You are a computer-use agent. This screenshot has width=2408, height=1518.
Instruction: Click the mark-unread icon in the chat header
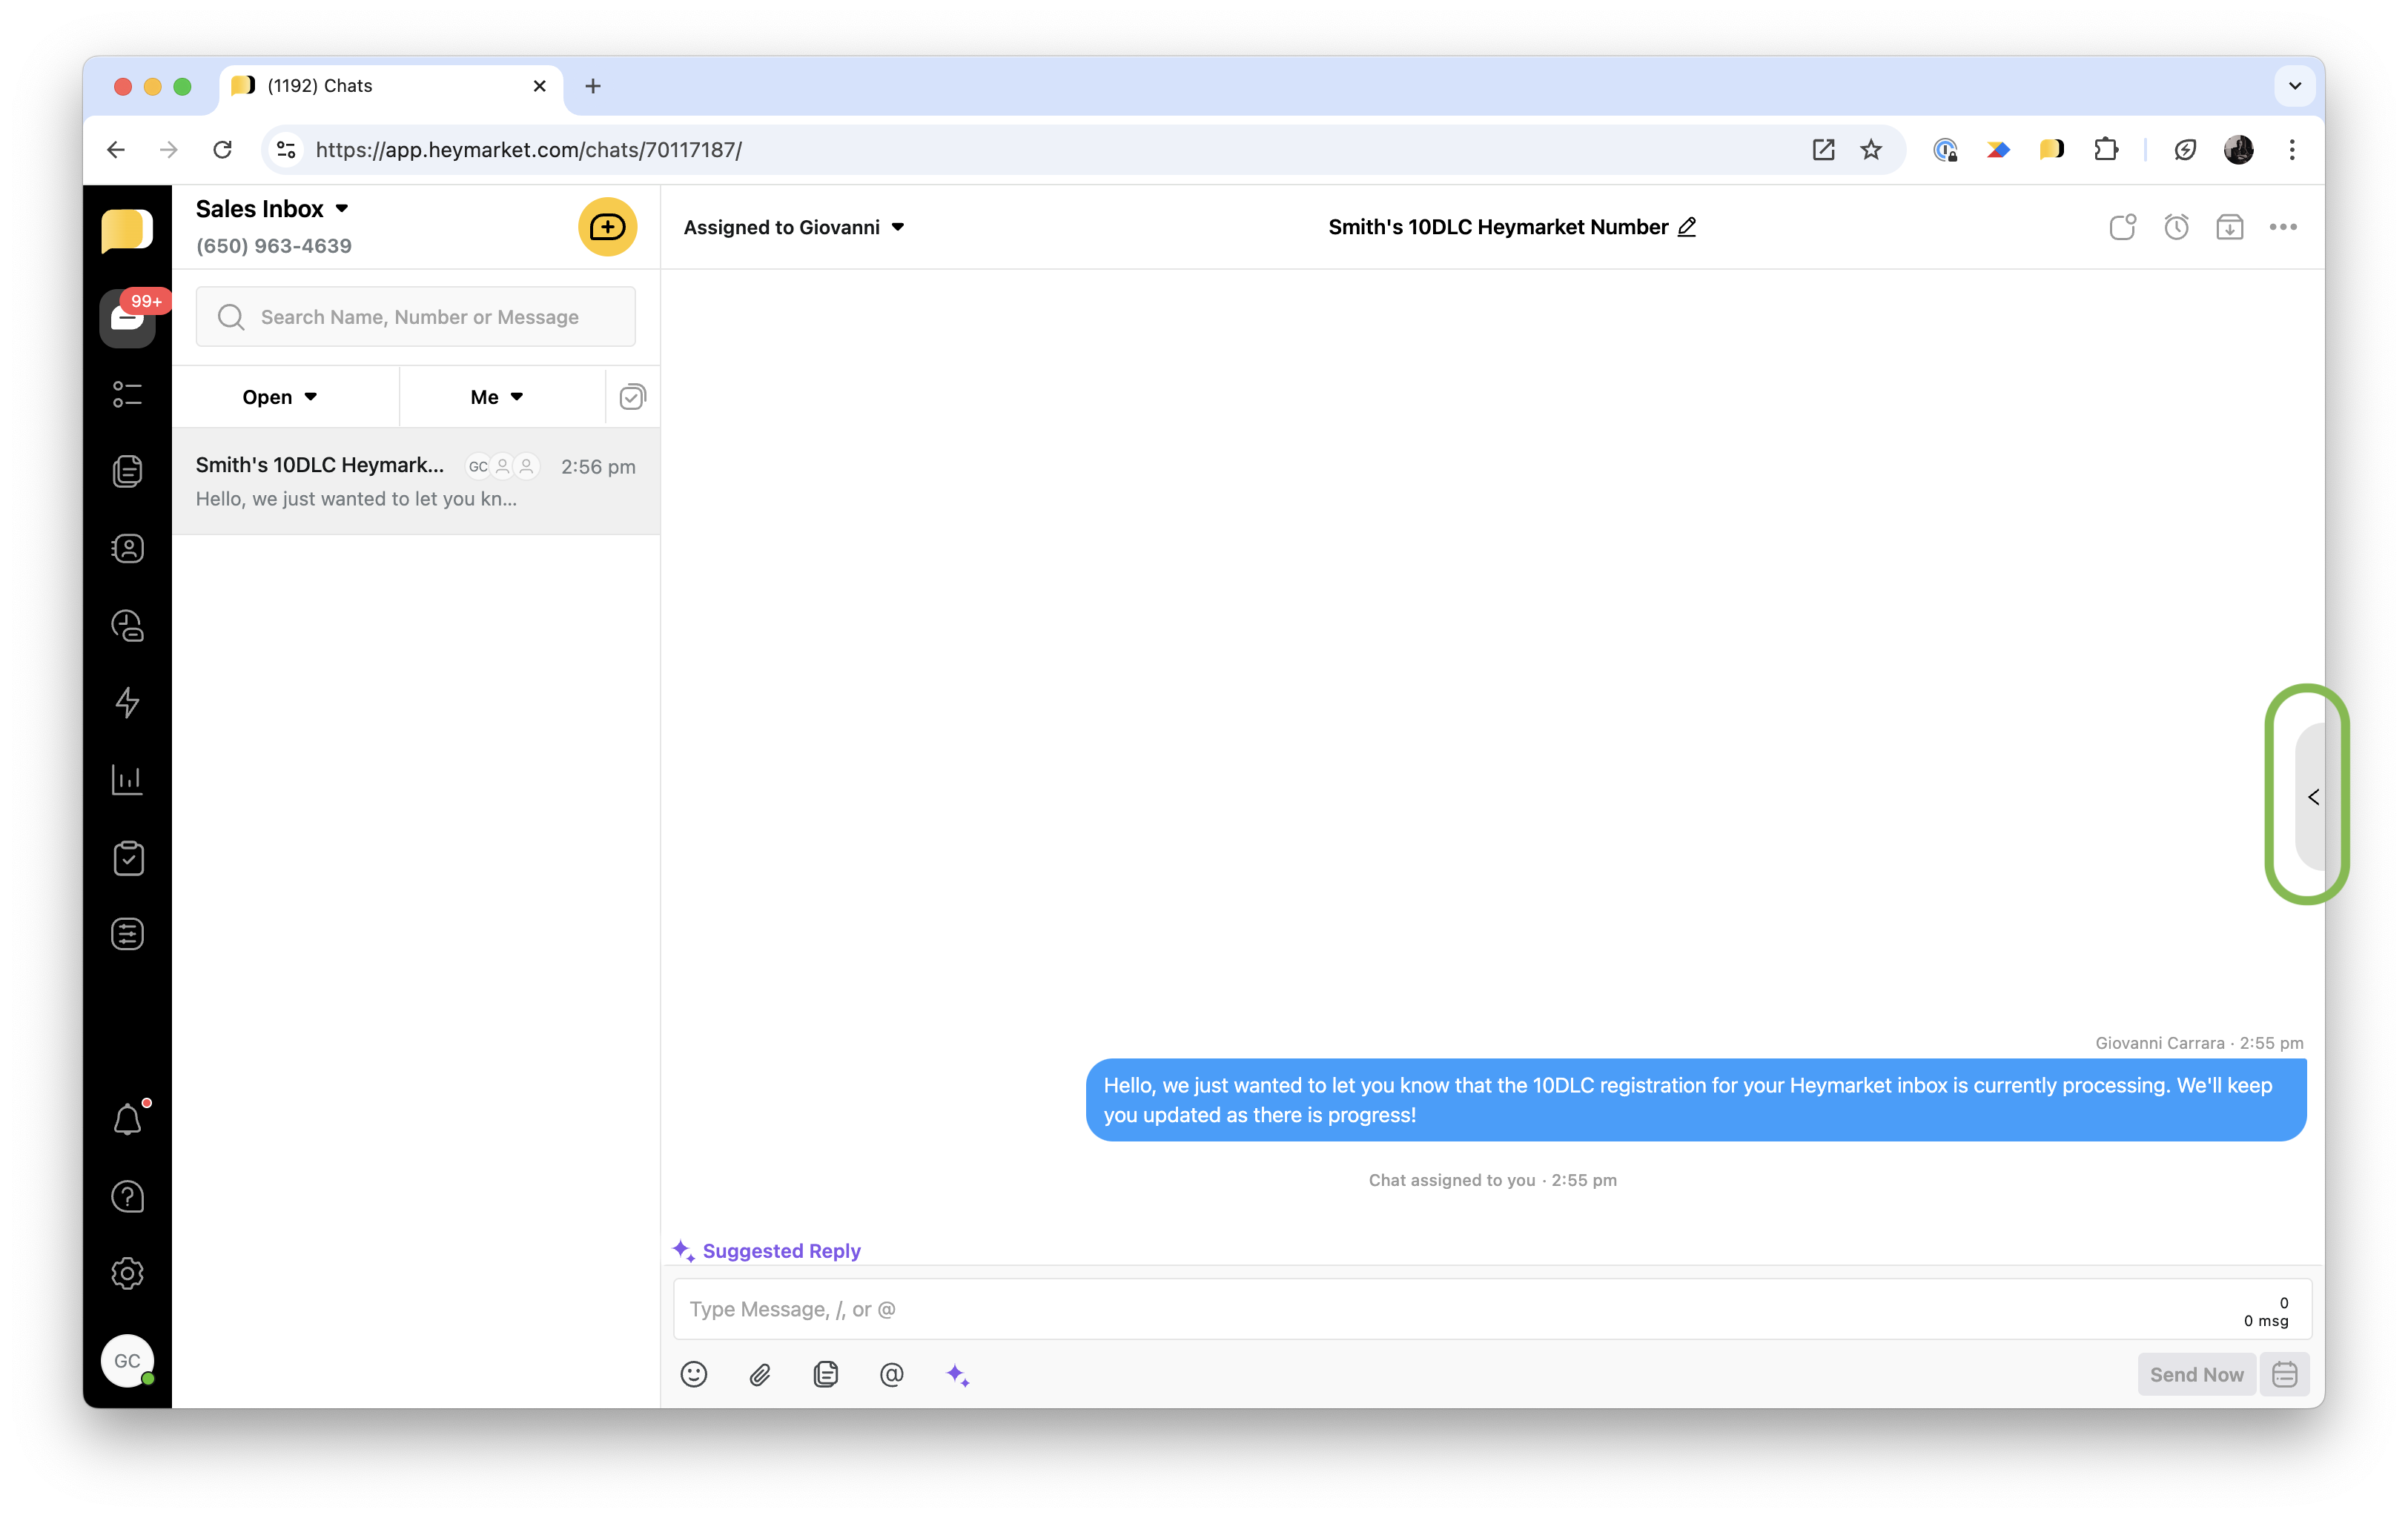[2122, 227]
